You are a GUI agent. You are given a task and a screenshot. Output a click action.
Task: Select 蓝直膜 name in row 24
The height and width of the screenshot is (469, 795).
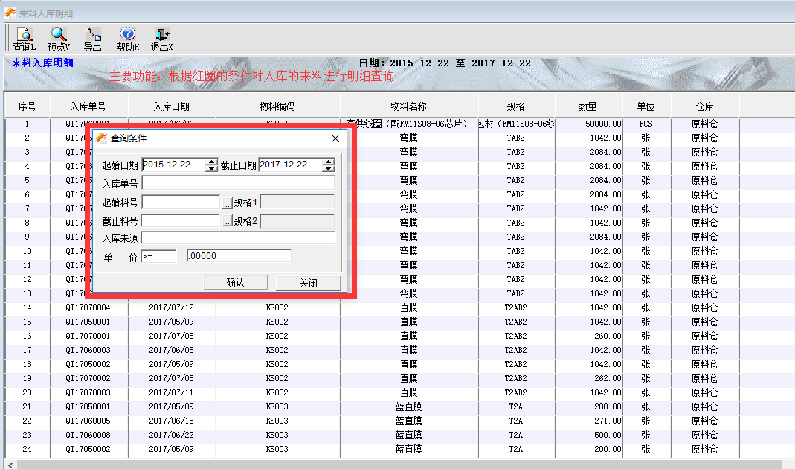coord(408,450)
